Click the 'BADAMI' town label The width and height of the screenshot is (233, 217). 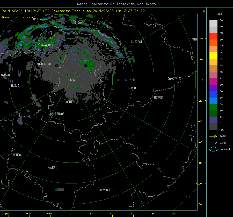click(x=79, y=23)
